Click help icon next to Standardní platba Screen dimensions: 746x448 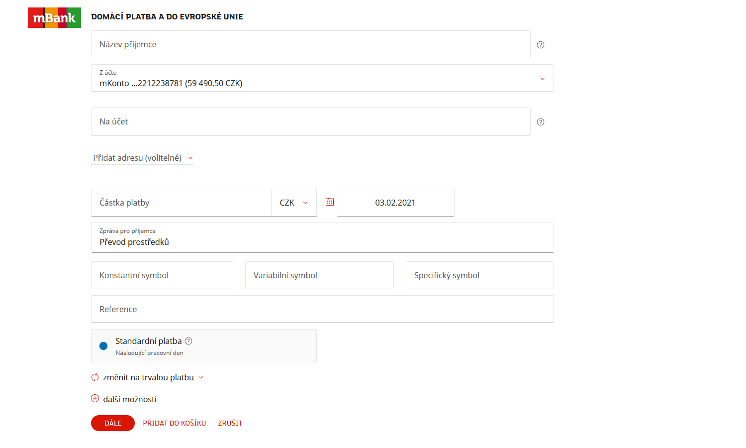click(x=188, y=341)
